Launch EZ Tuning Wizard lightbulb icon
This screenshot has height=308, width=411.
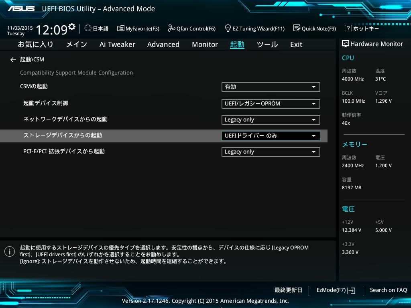pos(228,28)
